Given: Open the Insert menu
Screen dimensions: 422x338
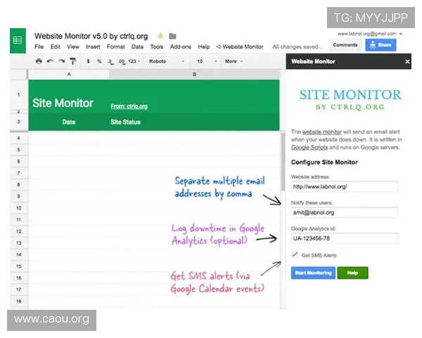Looking at the screenshot, I should point(93,46).
